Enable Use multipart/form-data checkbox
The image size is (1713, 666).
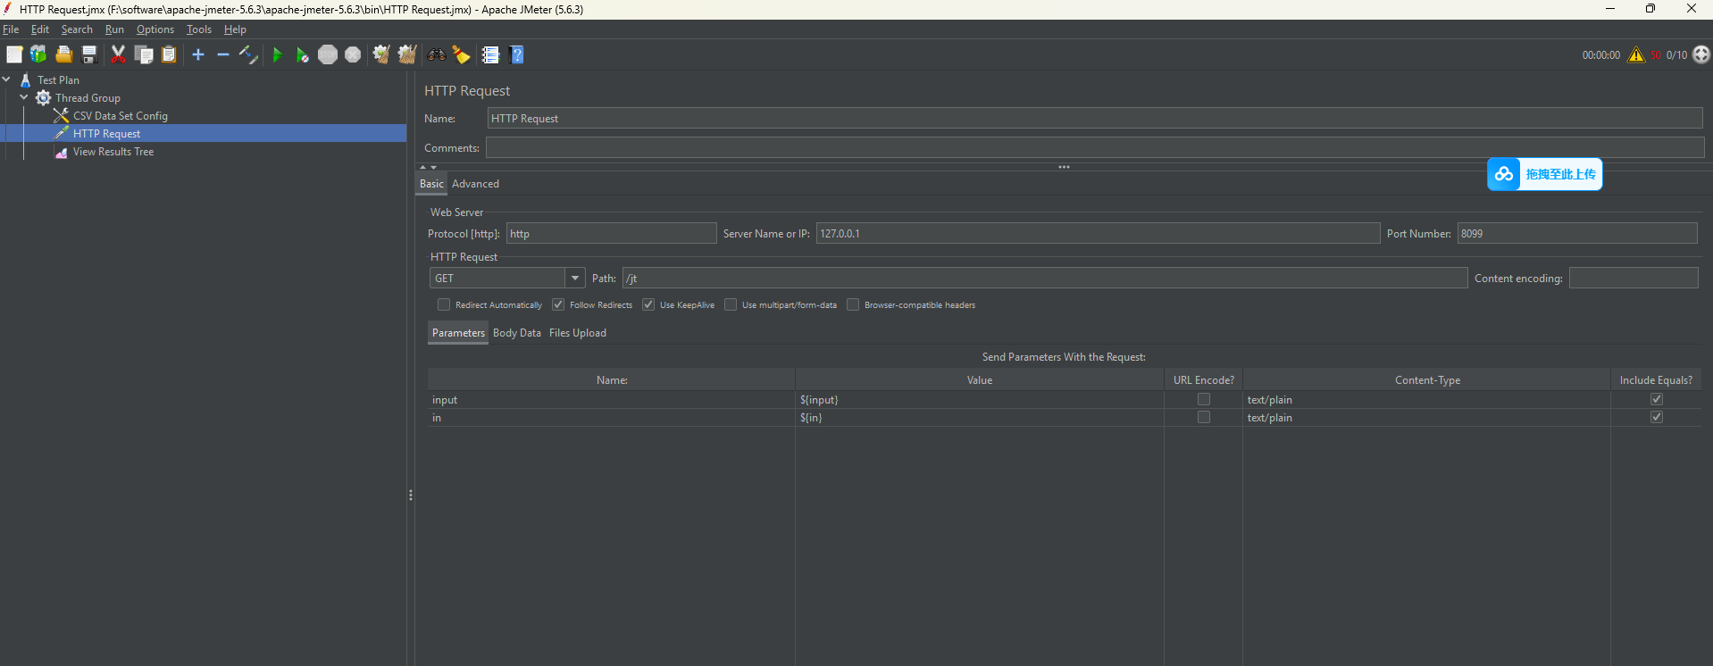pos(731,304)
